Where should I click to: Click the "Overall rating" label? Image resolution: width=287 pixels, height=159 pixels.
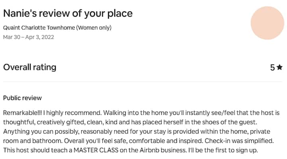pos(29,67)
